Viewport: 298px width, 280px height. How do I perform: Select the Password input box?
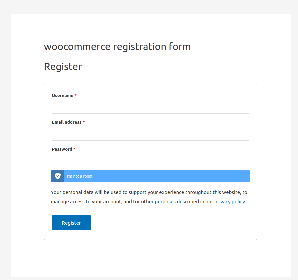tap(150, 160)
